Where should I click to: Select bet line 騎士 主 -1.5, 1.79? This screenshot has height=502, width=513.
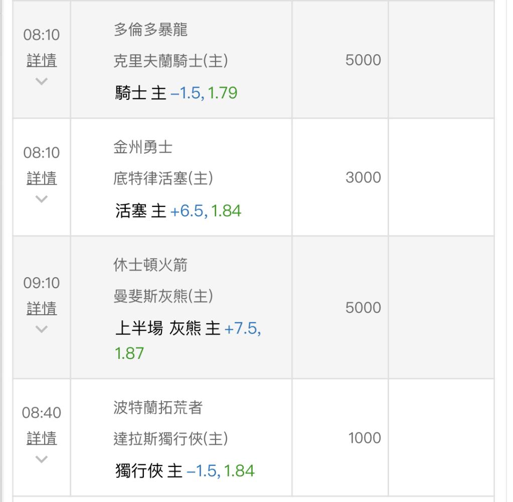point(176,93)
